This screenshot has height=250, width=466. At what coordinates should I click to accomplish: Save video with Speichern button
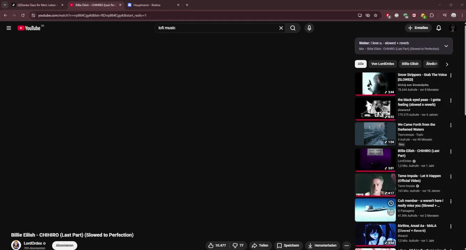tap(288, 245)
